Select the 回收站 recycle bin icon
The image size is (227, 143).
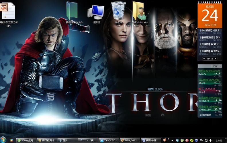click(118, 12)
